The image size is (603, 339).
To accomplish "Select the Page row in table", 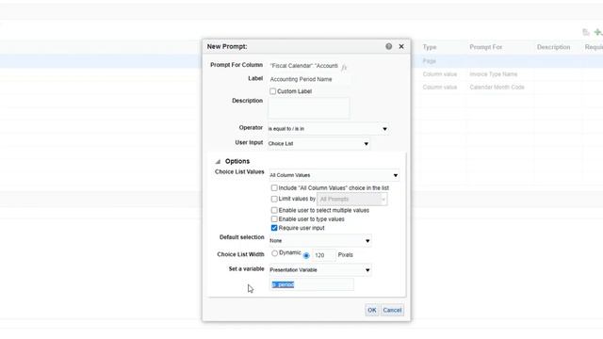I will click(430, 61).
